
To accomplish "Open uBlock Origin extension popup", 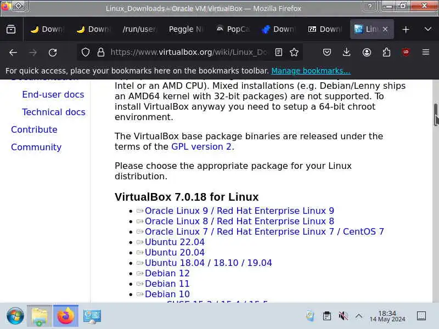I will (x=406, y=52).
